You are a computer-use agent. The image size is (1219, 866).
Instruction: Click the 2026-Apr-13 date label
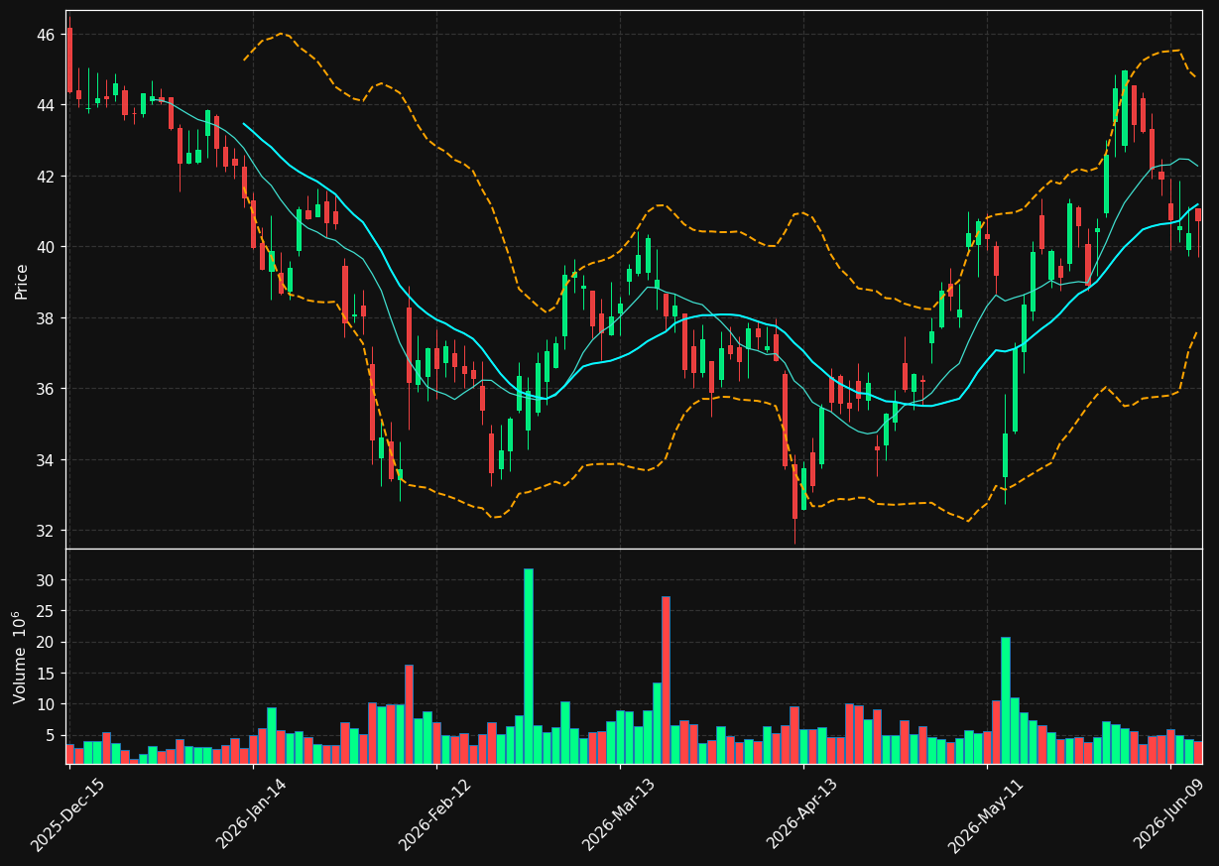[802, 813]
